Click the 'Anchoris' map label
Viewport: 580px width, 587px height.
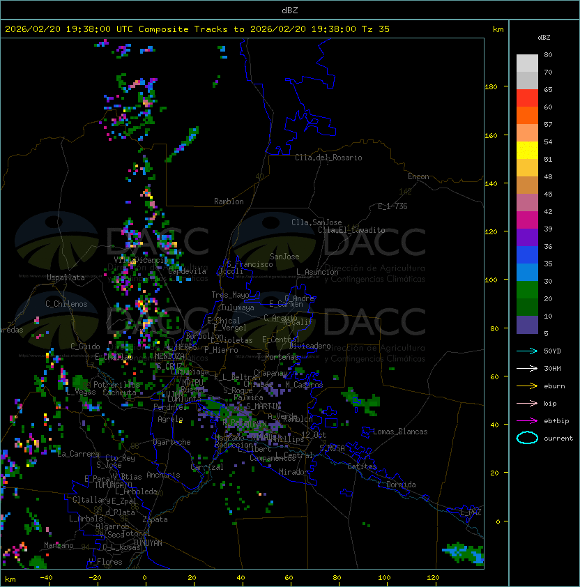(163, 475)
